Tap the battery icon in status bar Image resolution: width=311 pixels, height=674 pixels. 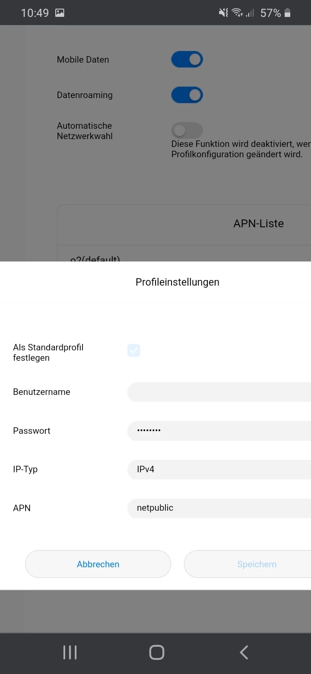(x=288, y=13)
